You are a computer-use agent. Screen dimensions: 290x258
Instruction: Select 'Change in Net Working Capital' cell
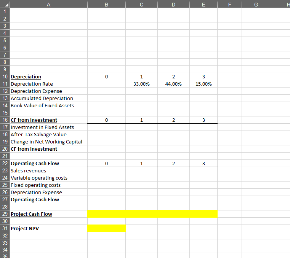(48, 142)
